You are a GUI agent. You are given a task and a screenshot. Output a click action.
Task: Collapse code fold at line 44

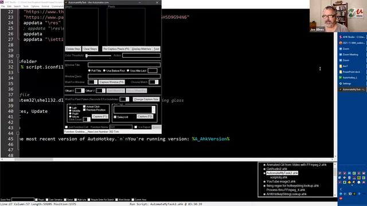pyautogui.click(x=18, y=133)
